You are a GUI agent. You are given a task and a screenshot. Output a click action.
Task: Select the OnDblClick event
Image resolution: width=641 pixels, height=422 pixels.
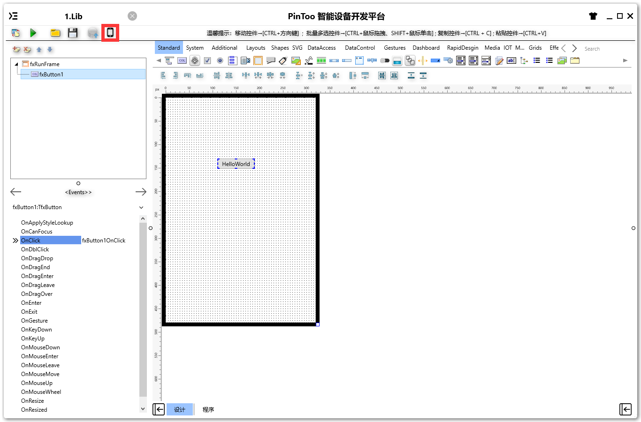[x=35, y=249]
